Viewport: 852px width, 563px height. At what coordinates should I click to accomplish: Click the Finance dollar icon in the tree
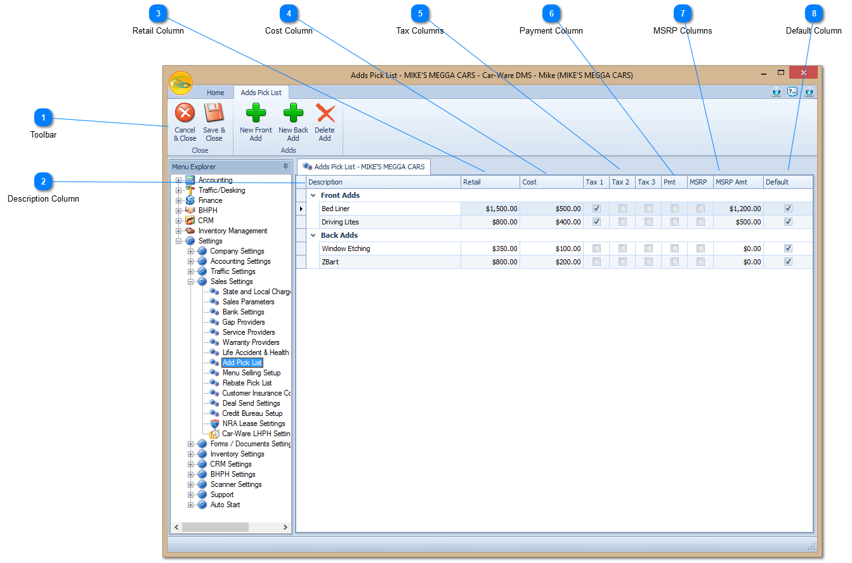point(190,200)
